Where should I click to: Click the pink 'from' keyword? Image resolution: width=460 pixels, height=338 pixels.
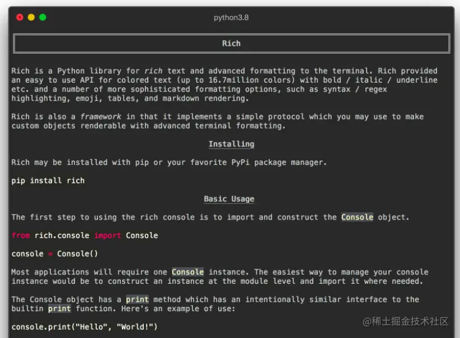click(x=21, y=236)
